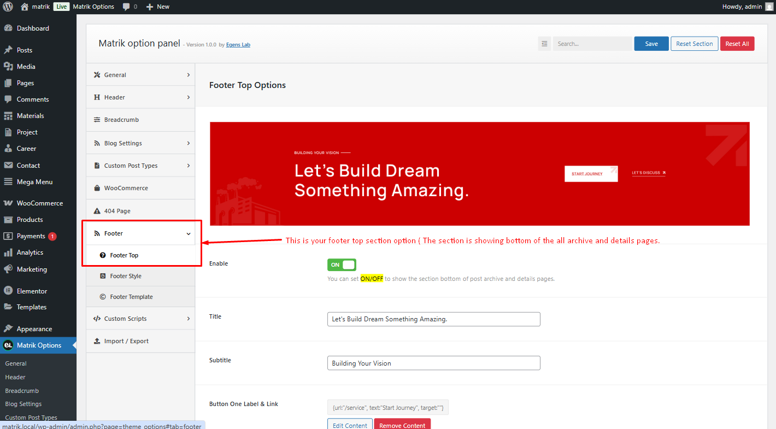Open the Breadcrumb options tab

[140, 120]
